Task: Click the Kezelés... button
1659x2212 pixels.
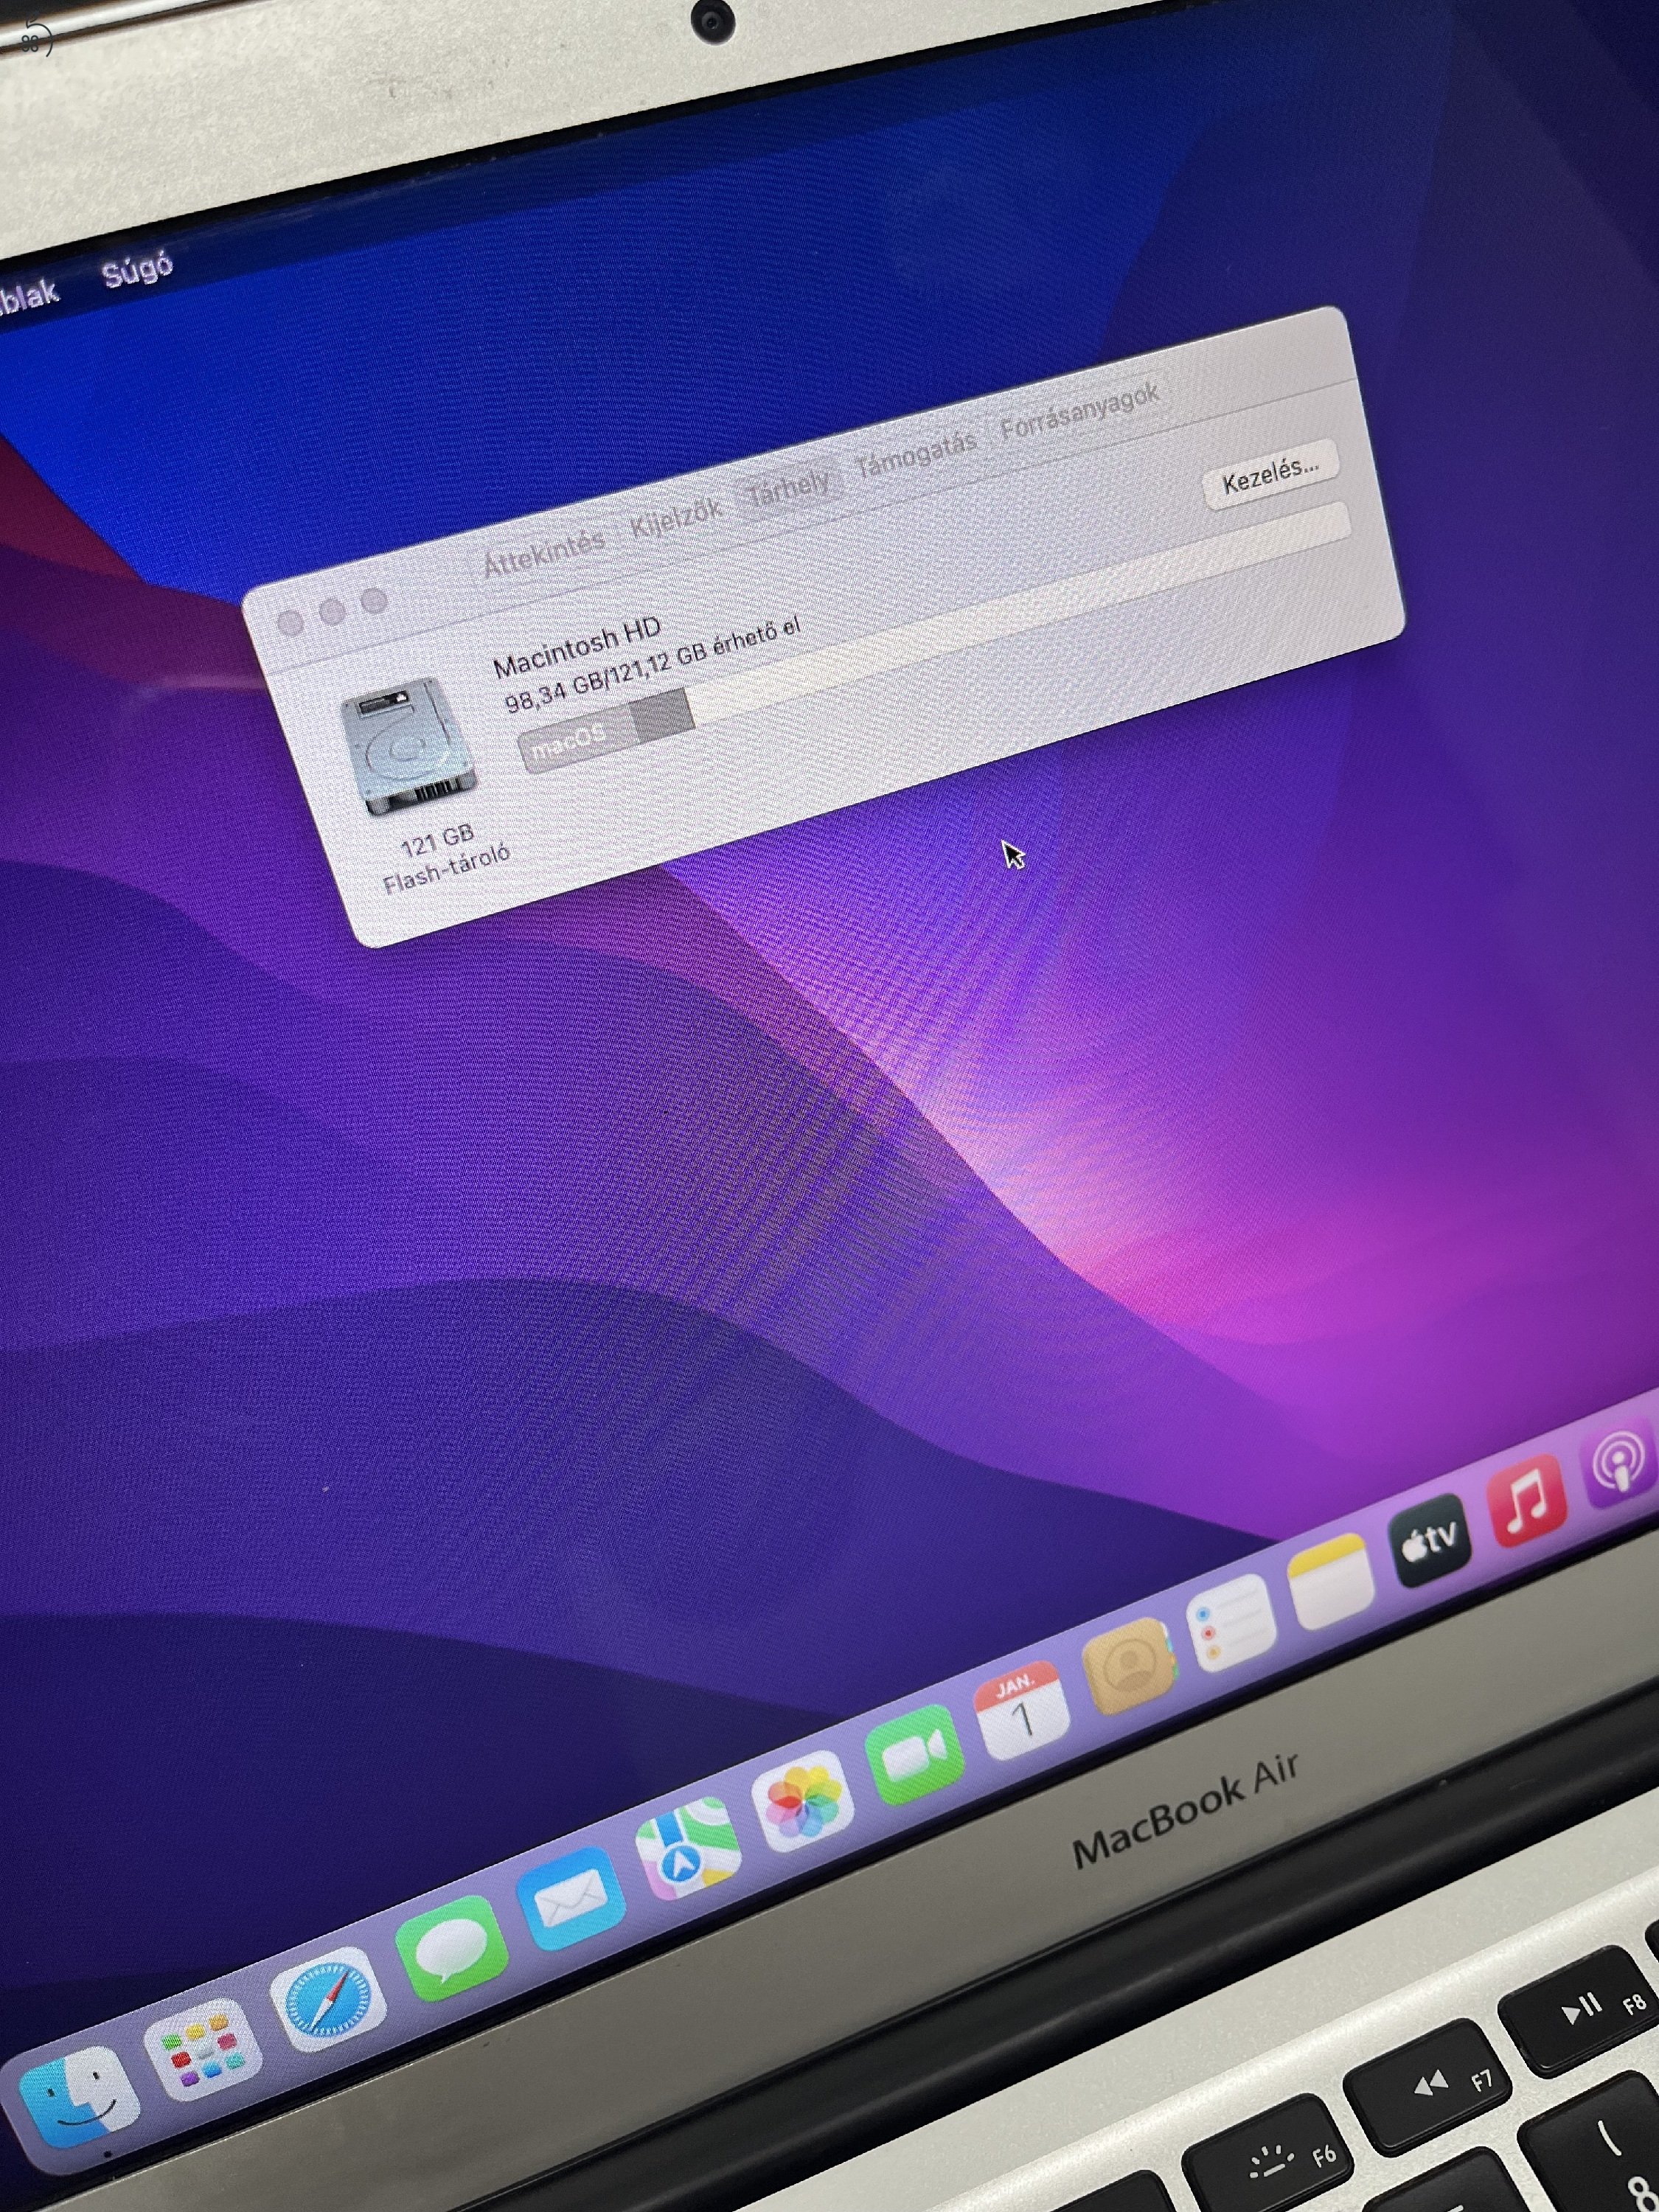Action: tap(1270, 475)
